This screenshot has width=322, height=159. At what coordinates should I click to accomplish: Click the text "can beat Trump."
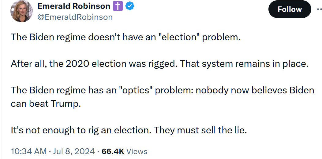tap(46, 103)
